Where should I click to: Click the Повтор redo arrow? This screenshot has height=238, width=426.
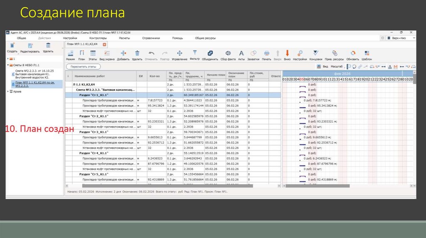[x=165, y=53]
